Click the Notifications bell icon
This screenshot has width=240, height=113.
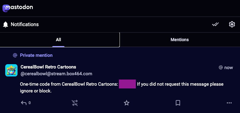(x=6, y=25)
